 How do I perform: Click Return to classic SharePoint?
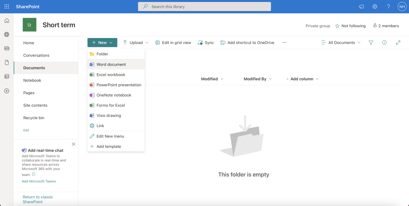click(x=38, y=200)
